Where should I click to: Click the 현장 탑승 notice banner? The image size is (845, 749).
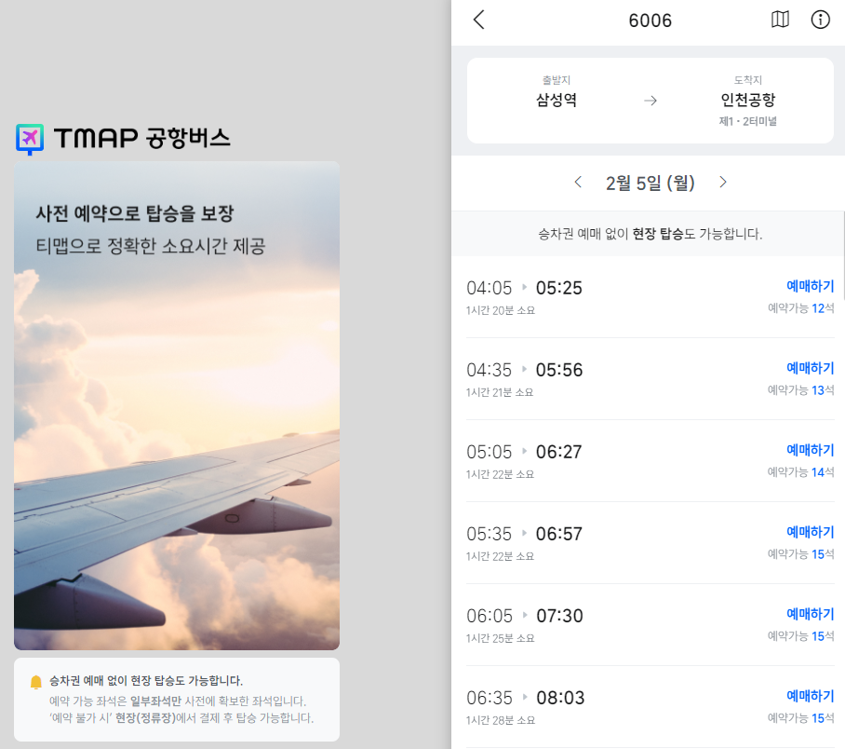pyautogui.click(x=648, y=234)
